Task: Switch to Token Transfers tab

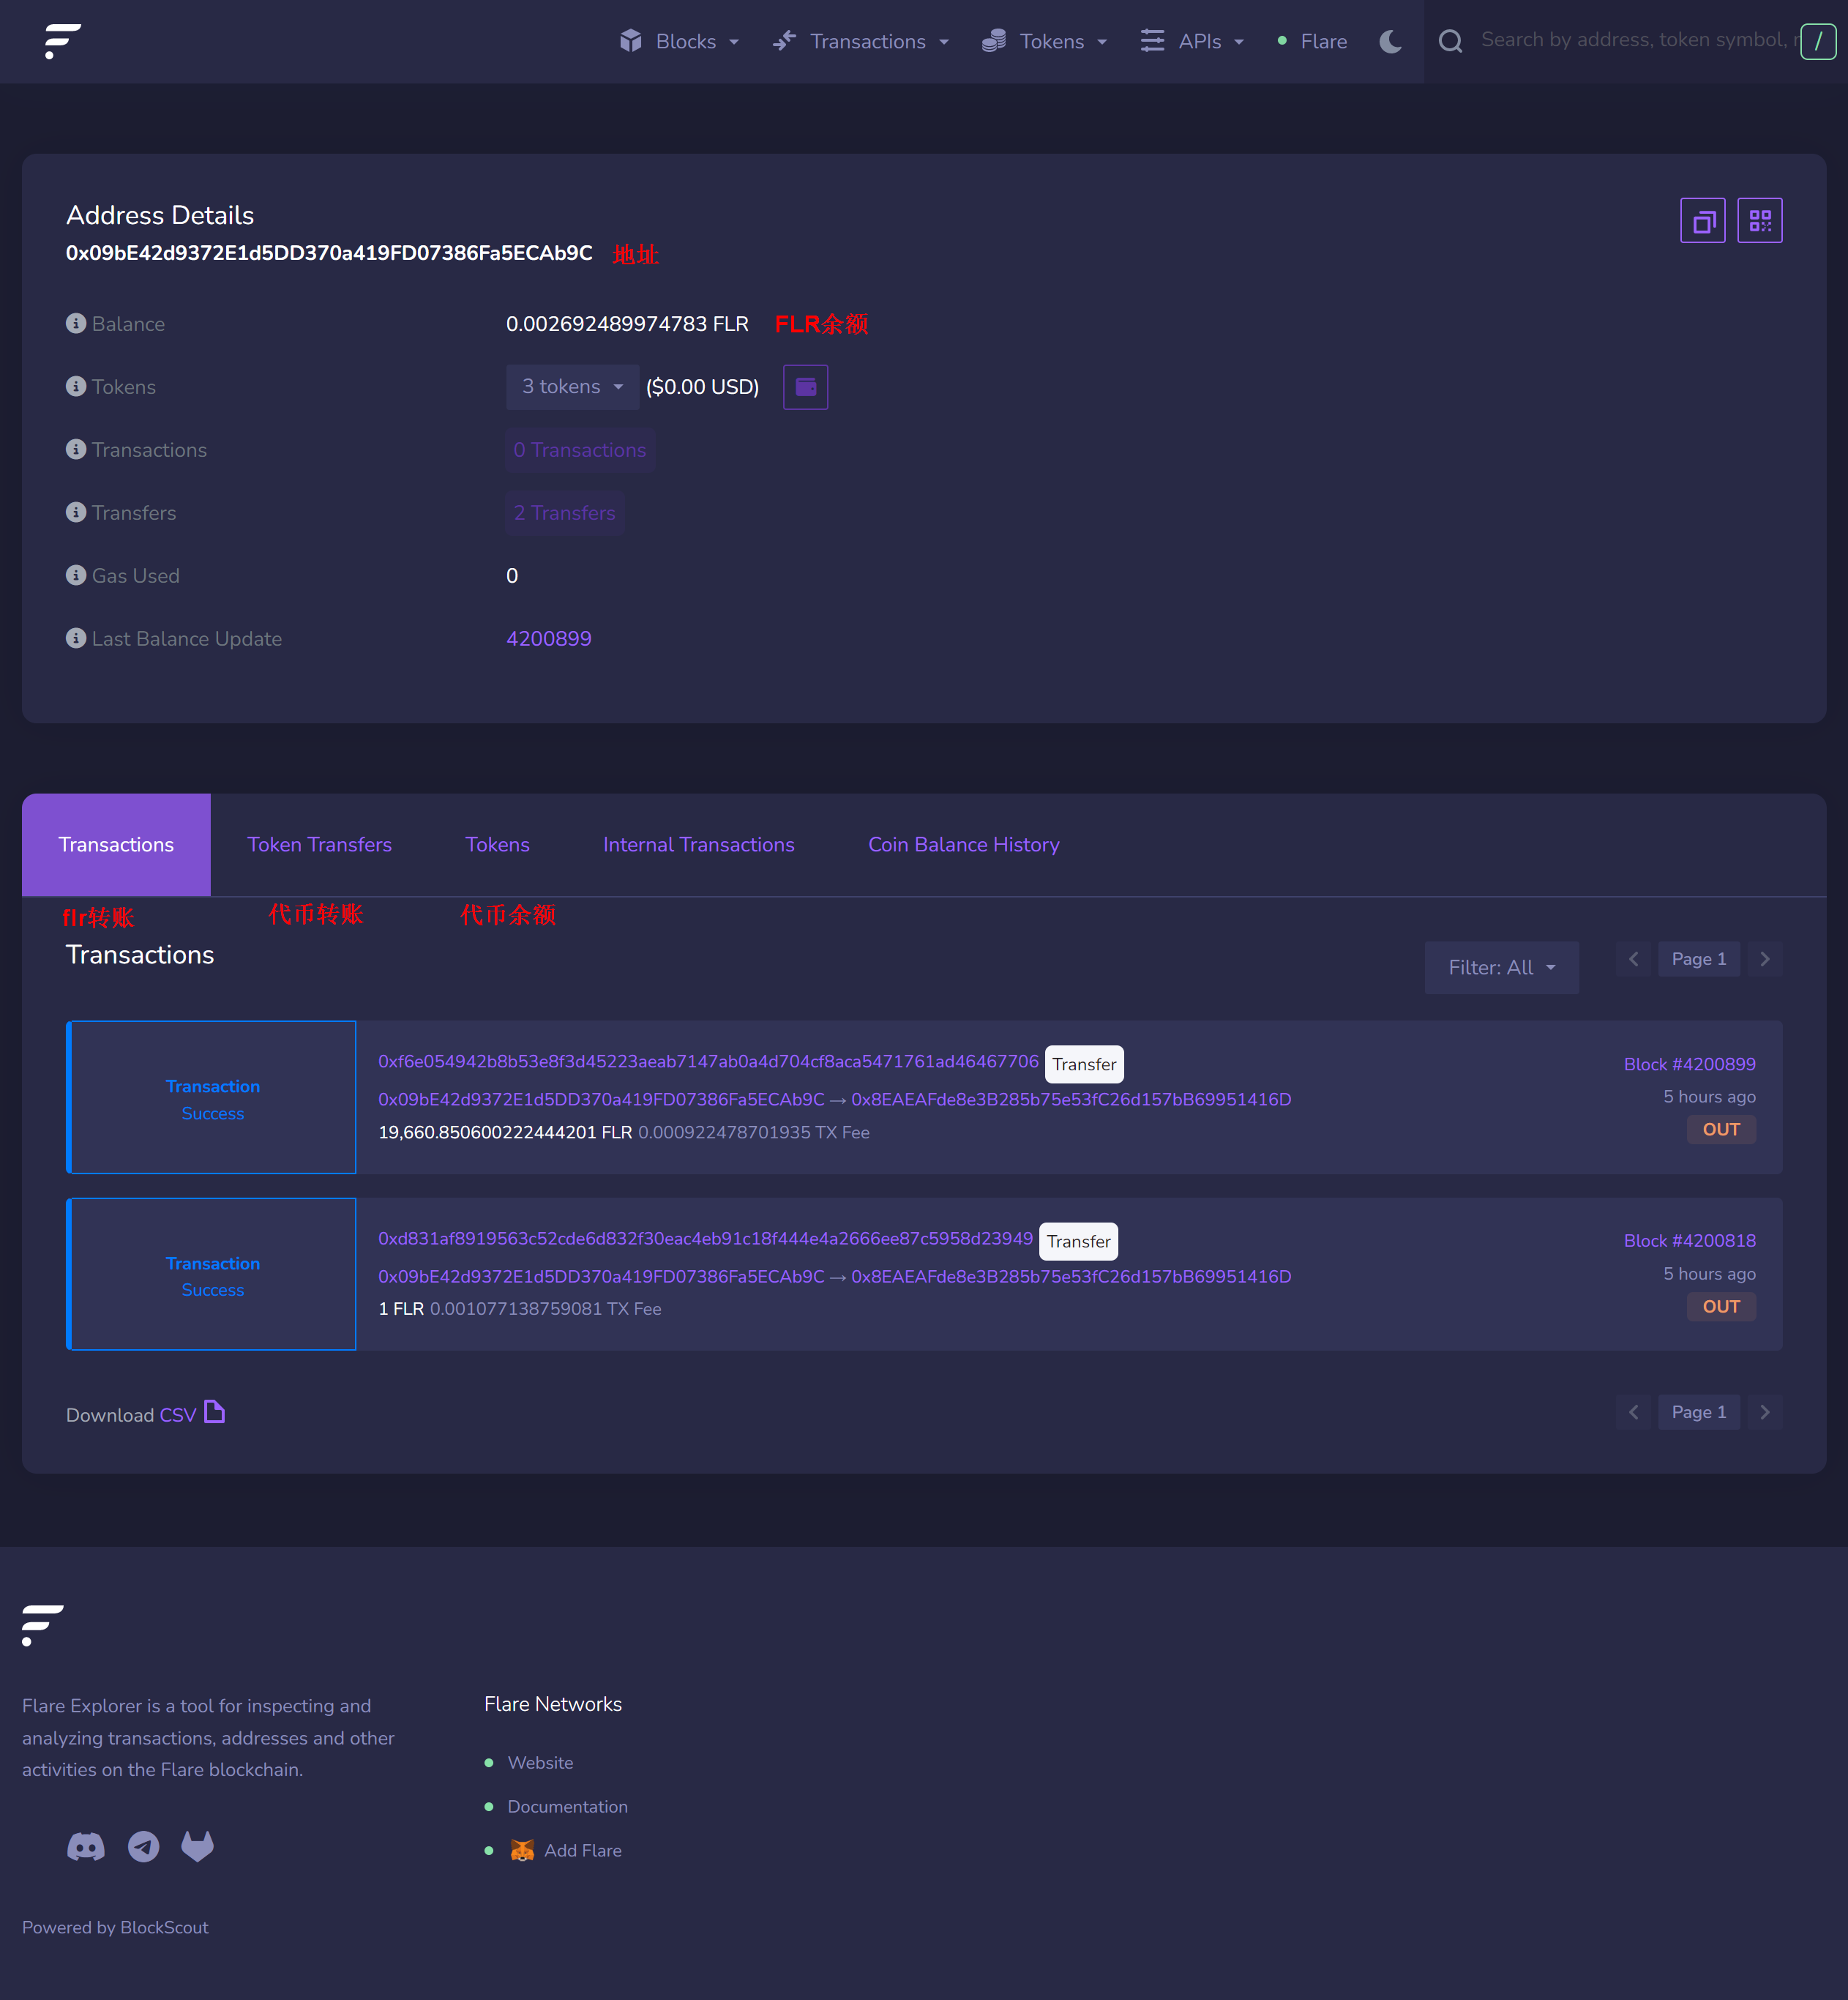Action: [320, 845]
